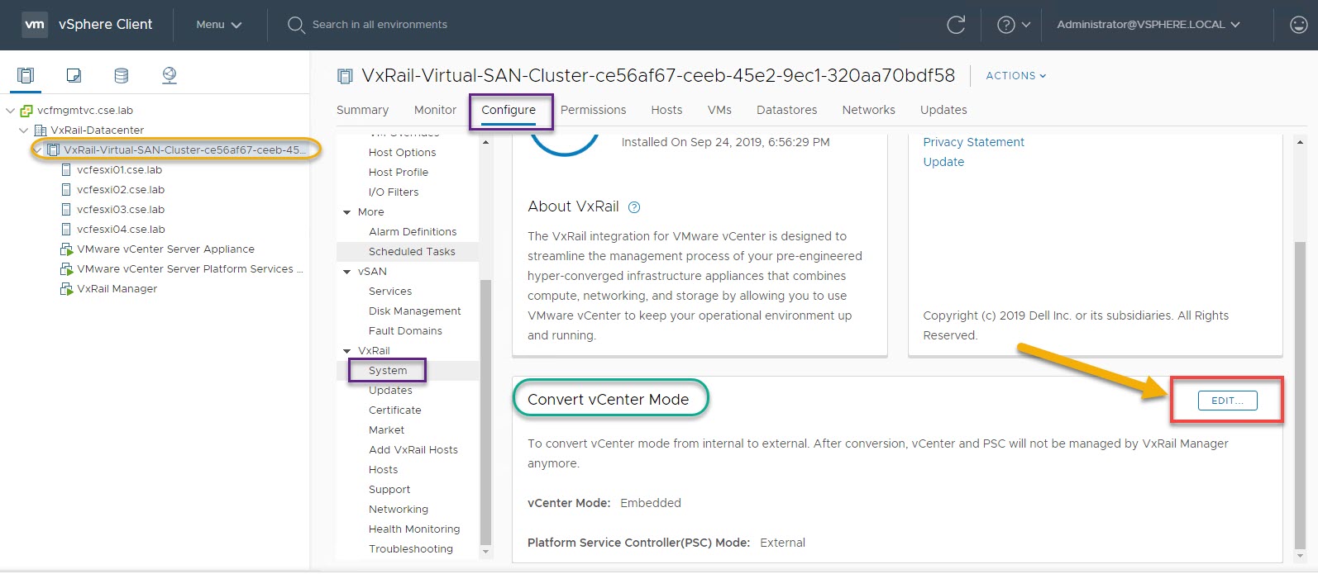Image resolution: width=1318 pixels, height=574 pixels.
Task: Select Disk Management under vSAN
Action: 414,311
